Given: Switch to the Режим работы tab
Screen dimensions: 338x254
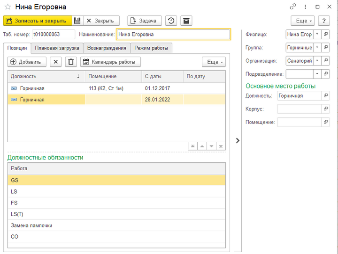Looking at the screenshot, I should (x=151, y=48).
